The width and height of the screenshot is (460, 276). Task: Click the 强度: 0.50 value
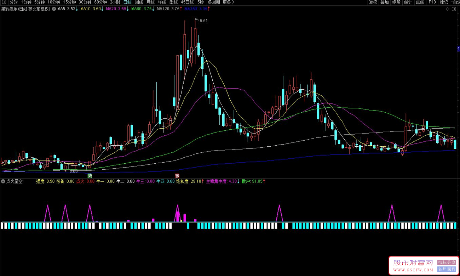tap(45, 181)
